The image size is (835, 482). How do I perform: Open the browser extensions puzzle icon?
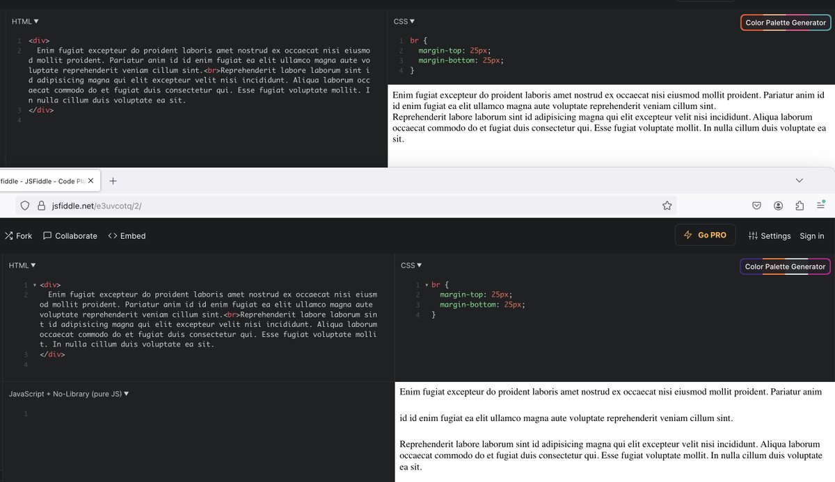coord(800,205)
